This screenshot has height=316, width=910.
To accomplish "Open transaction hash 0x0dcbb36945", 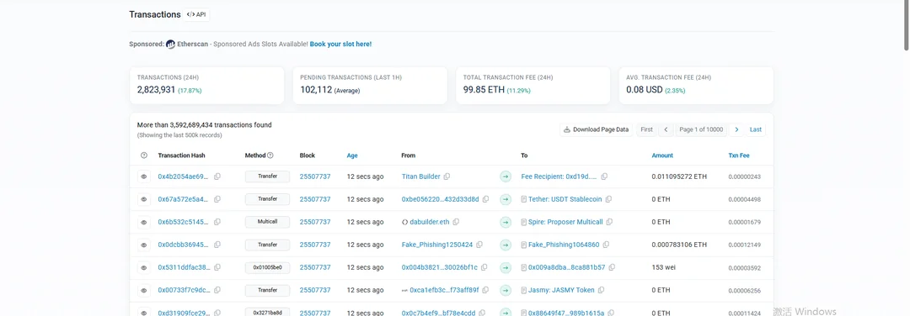I will [184, 245].
